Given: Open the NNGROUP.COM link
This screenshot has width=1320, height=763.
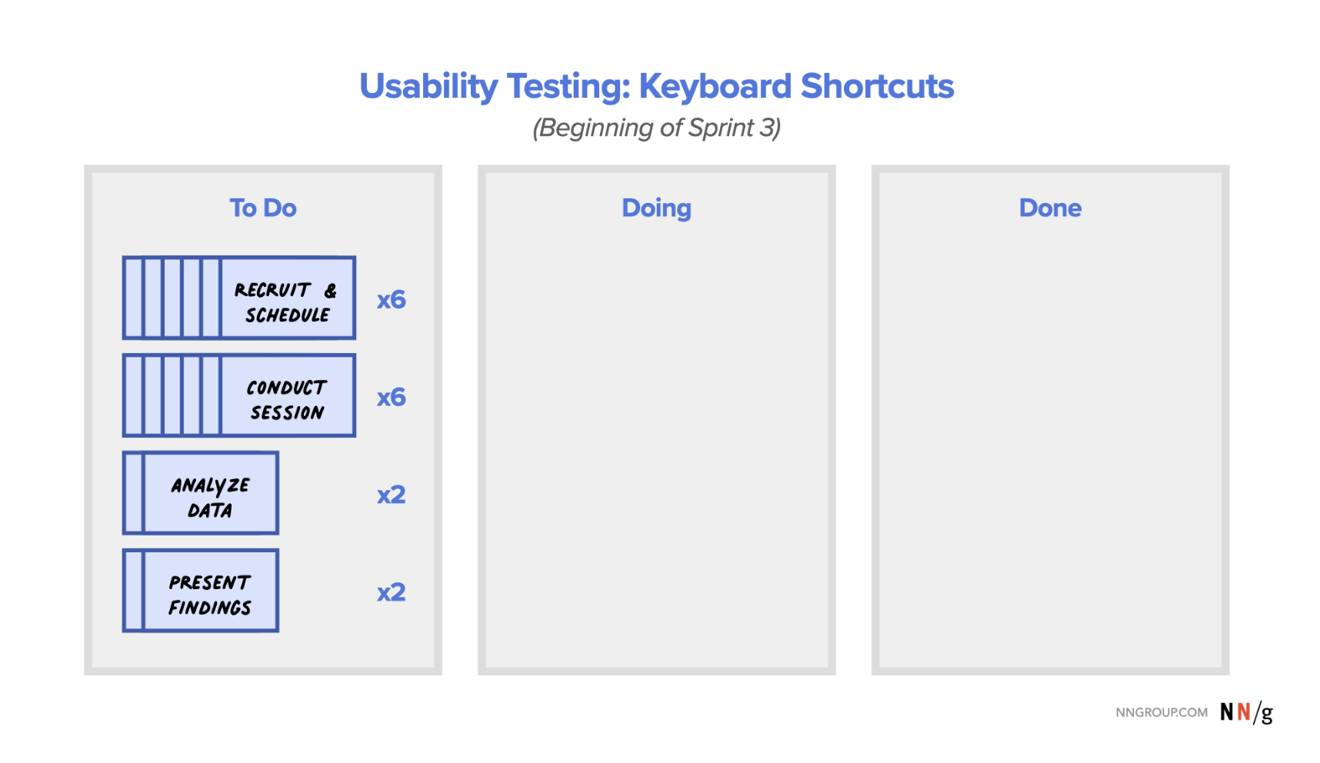Looking at the screenshot, I should tap(1161, 713).
